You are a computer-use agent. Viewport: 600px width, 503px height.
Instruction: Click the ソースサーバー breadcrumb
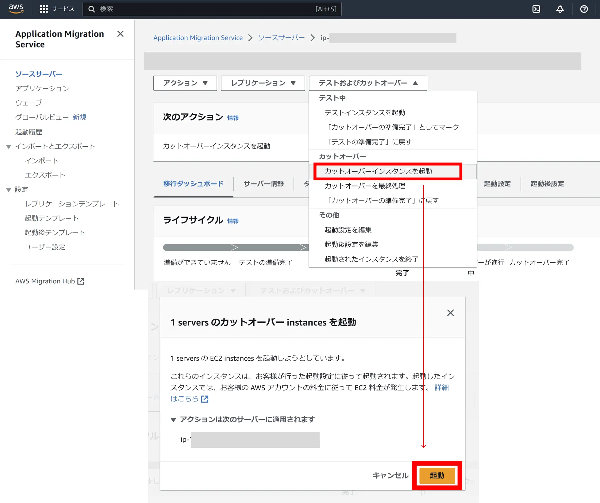click(281, 38)
